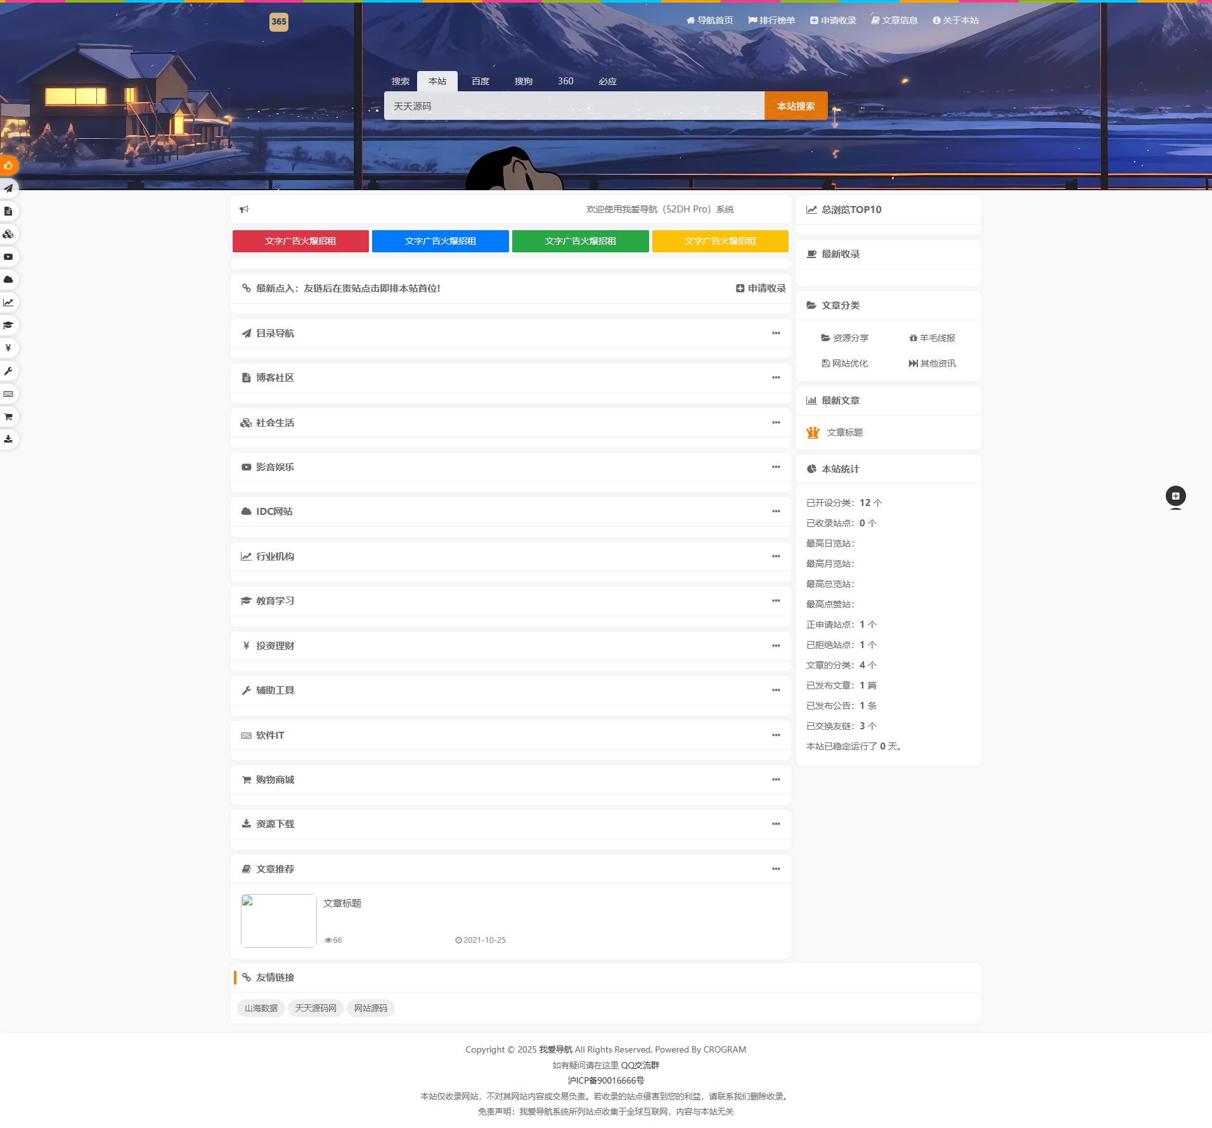The image size is (1212, 1128).
Task: Switch to the 百度 search tab
Action: click(479, 81)
